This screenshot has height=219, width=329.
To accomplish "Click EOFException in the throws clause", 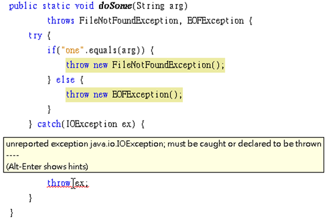I will (216, 21).
